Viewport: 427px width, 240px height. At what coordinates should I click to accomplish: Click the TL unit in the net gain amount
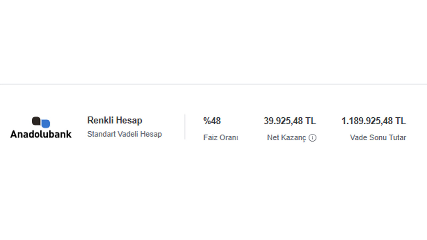pyautogui.click(x=310, y=121)
